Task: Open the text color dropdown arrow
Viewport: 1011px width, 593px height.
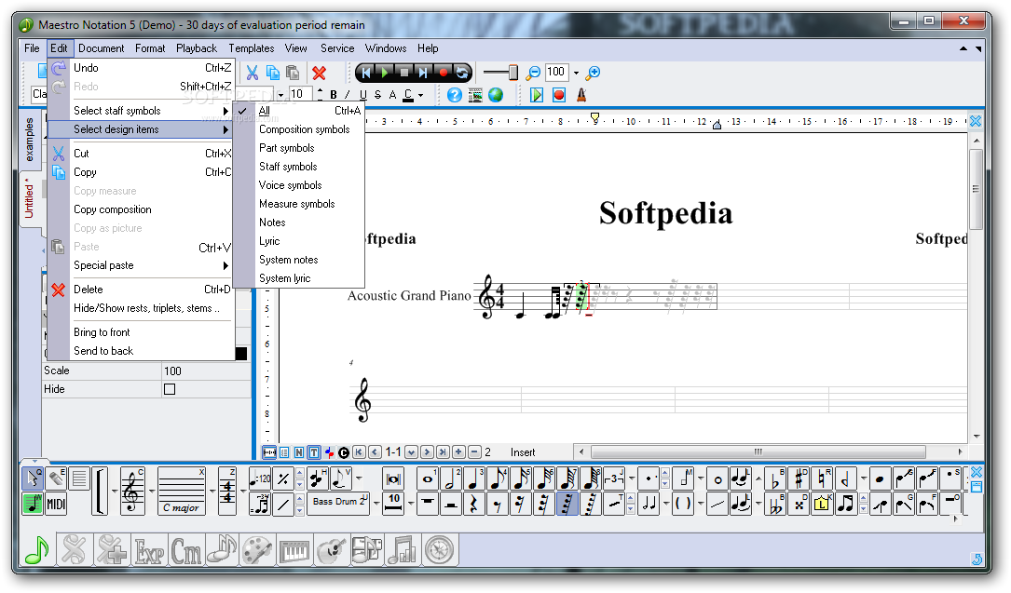Action: [421, 95]
